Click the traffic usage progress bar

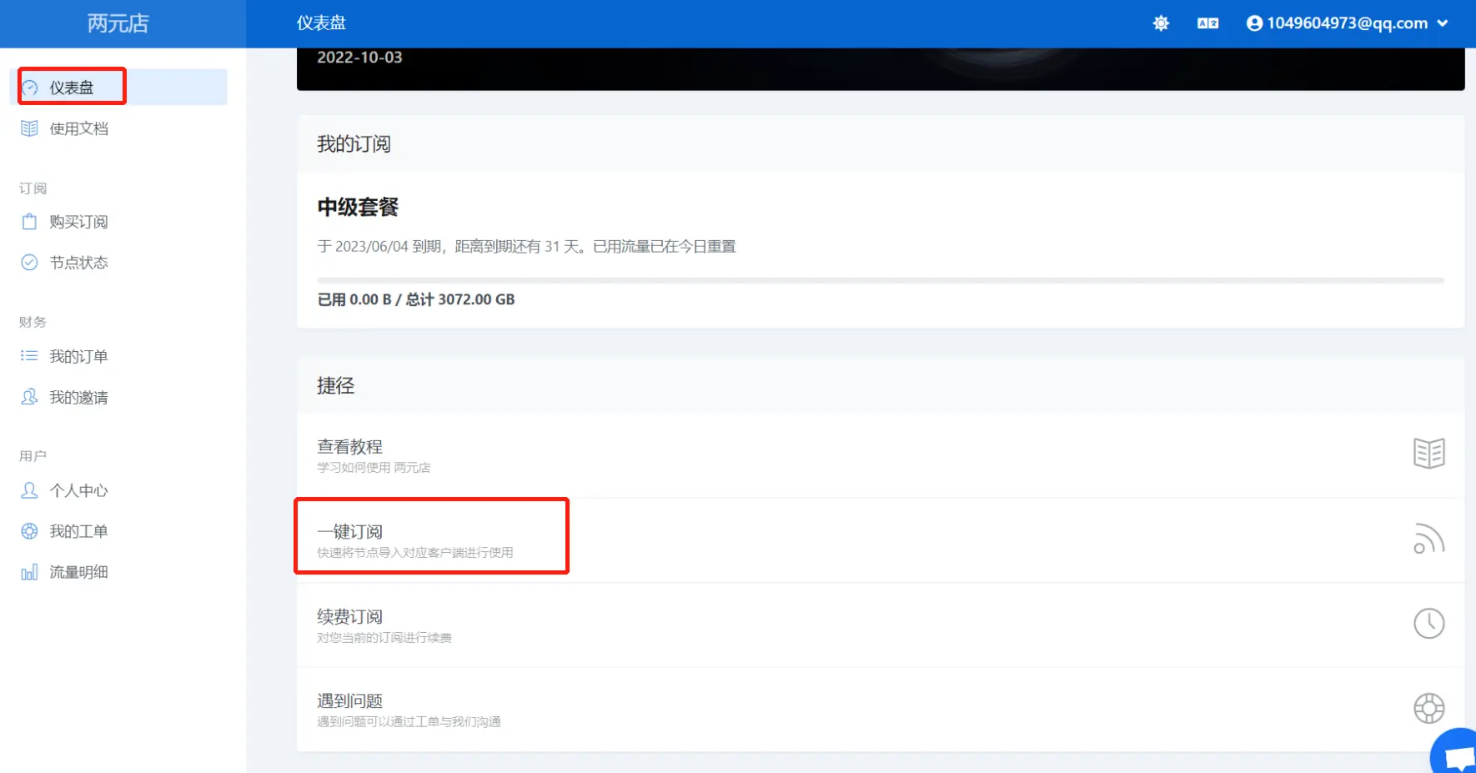click(x=880, y=280)
